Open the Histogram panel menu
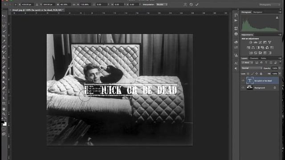This screenshot has width=285, height=160. tap(280, 12)
